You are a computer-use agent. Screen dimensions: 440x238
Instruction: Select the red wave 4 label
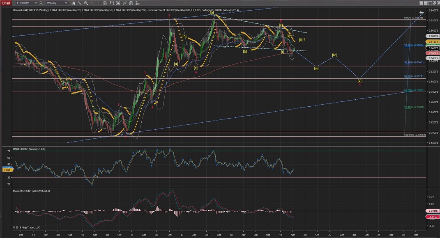click(x=152, y=107)
